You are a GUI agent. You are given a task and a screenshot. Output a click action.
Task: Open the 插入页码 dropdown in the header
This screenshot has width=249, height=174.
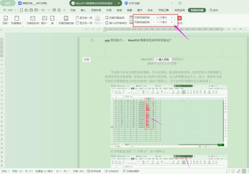tap(163, 59)
